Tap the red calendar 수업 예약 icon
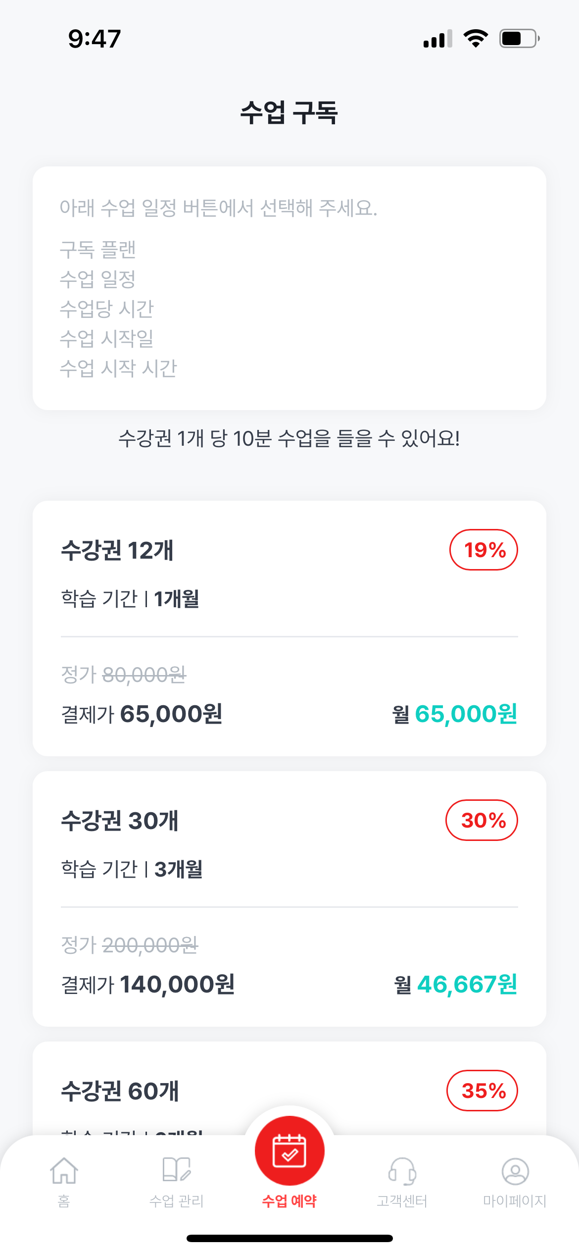The image size is (579, 1254). 289,1150
